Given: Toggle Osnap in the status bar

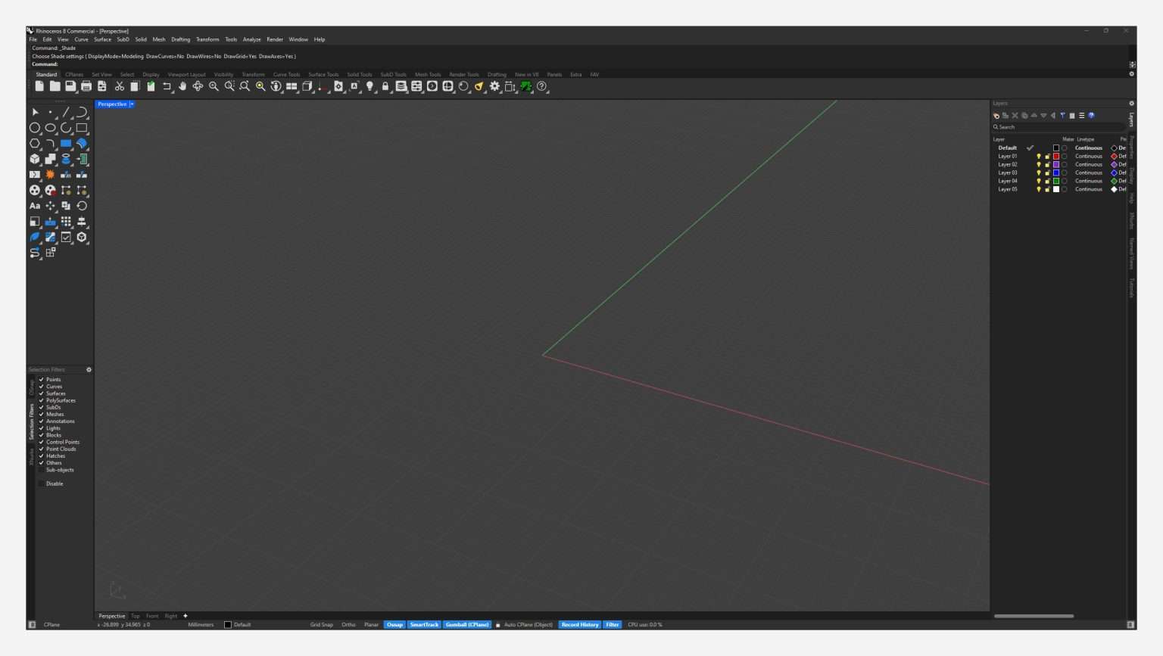Looking at the screenshot, I should pos(394,625).
